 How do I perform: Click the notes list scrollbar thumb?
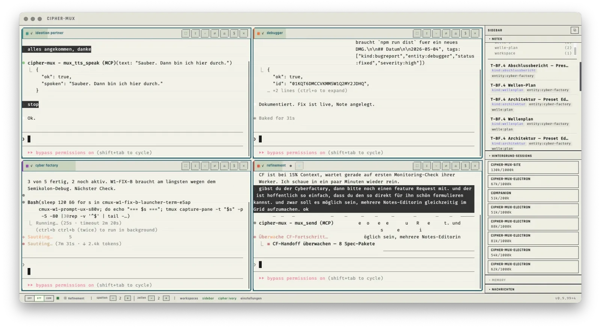[580, 76]
